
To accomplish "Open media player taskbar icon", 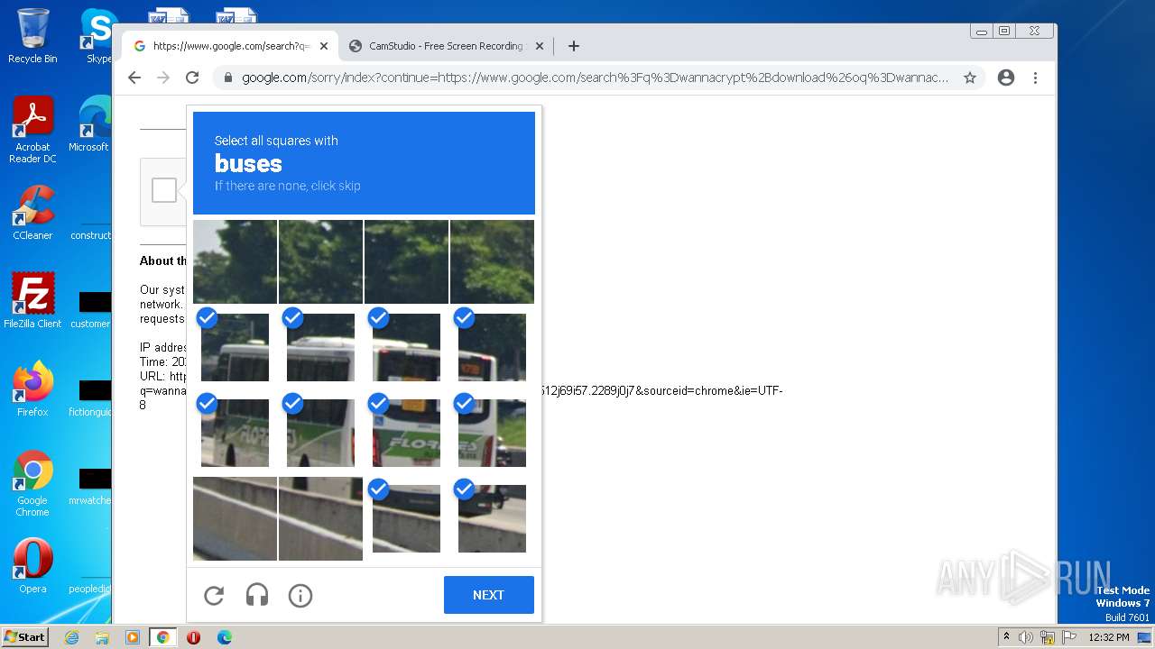I will pos(133,637).
